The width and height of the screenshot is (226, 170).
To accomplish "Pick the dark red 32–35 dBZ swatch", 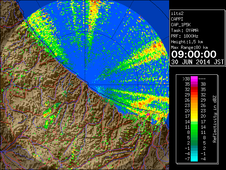I will (194, 90).
